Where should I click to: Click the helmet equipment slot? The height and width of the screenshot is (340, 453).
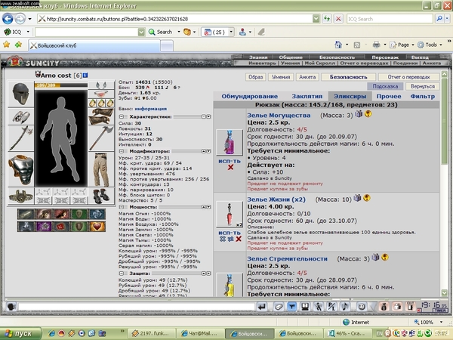click(21, 94)
